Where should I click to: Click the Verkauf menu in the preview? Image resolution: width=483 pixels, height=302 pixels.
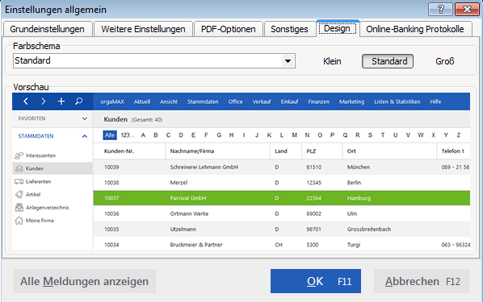click(262, 101)
